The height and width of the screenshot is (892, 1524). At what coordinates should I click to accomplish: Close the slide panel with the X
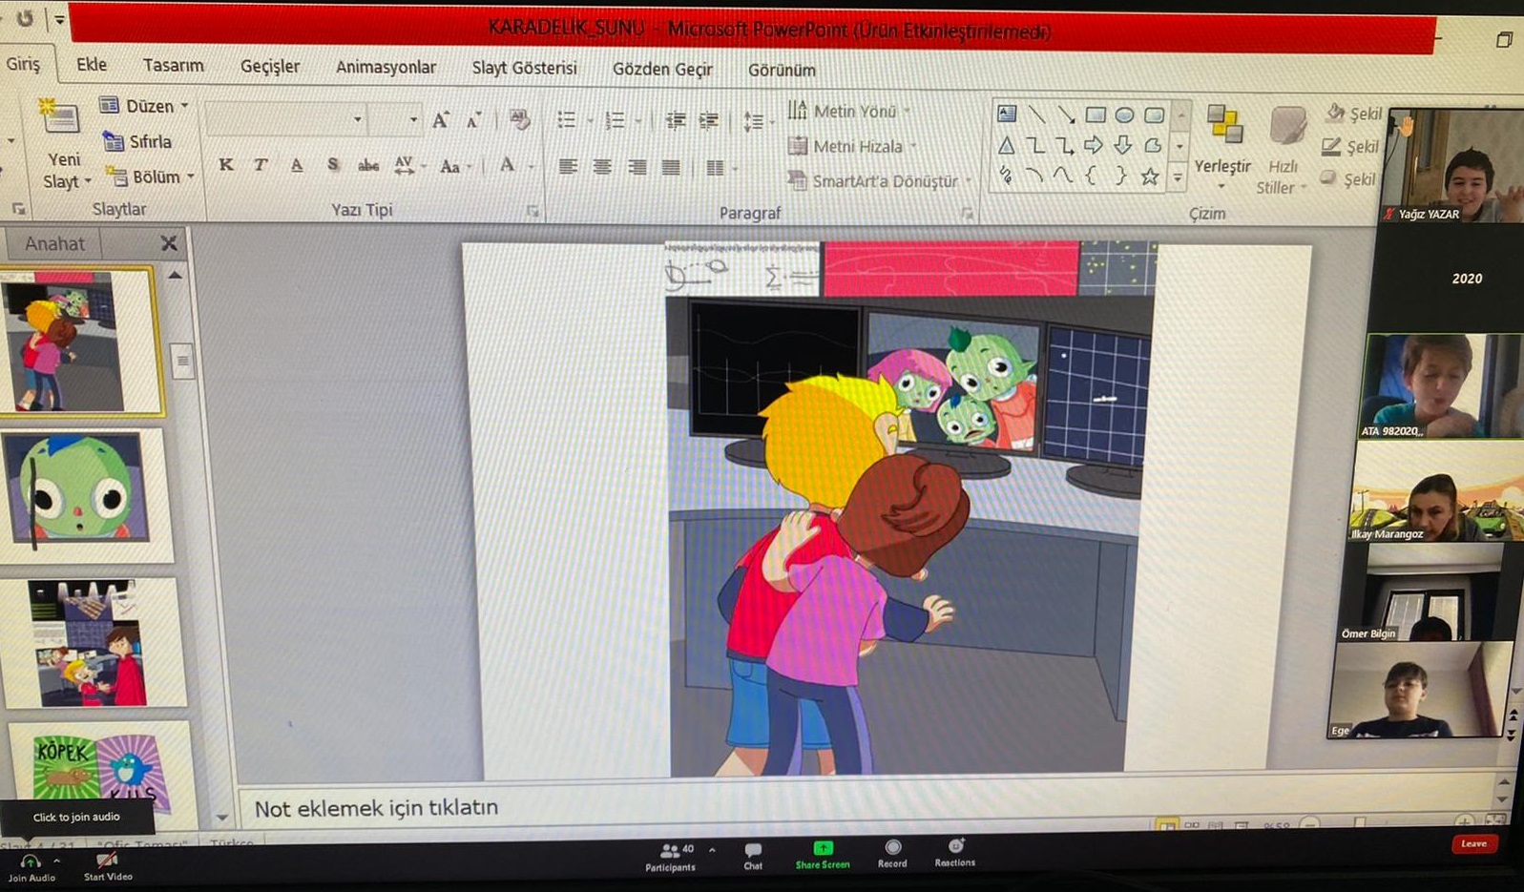(169, 243)
